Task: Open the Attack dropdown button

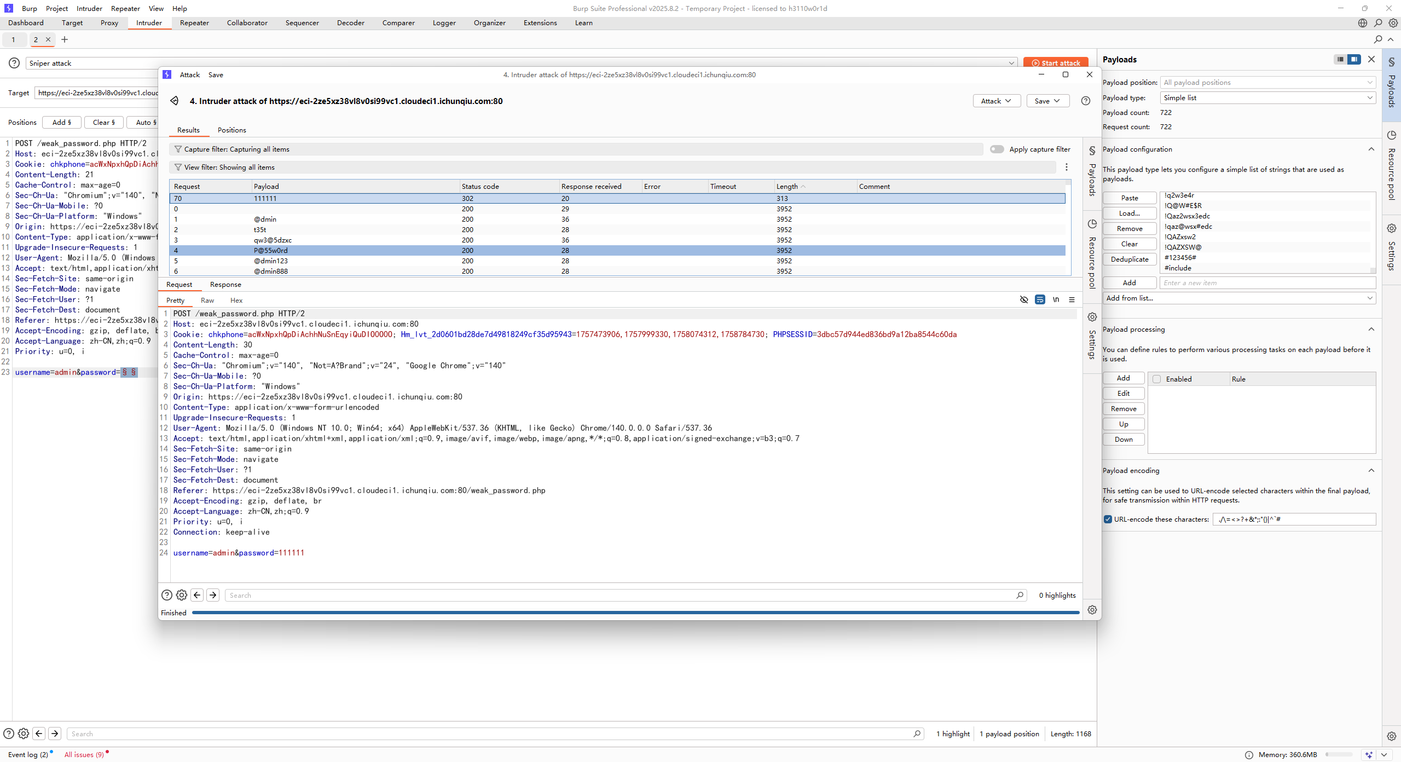Action: 996,101
